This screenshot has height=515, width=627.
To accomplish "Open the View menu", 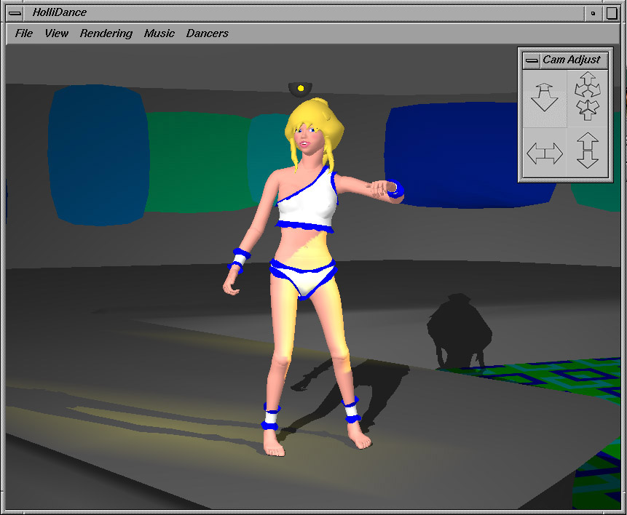I will (56, 33).
